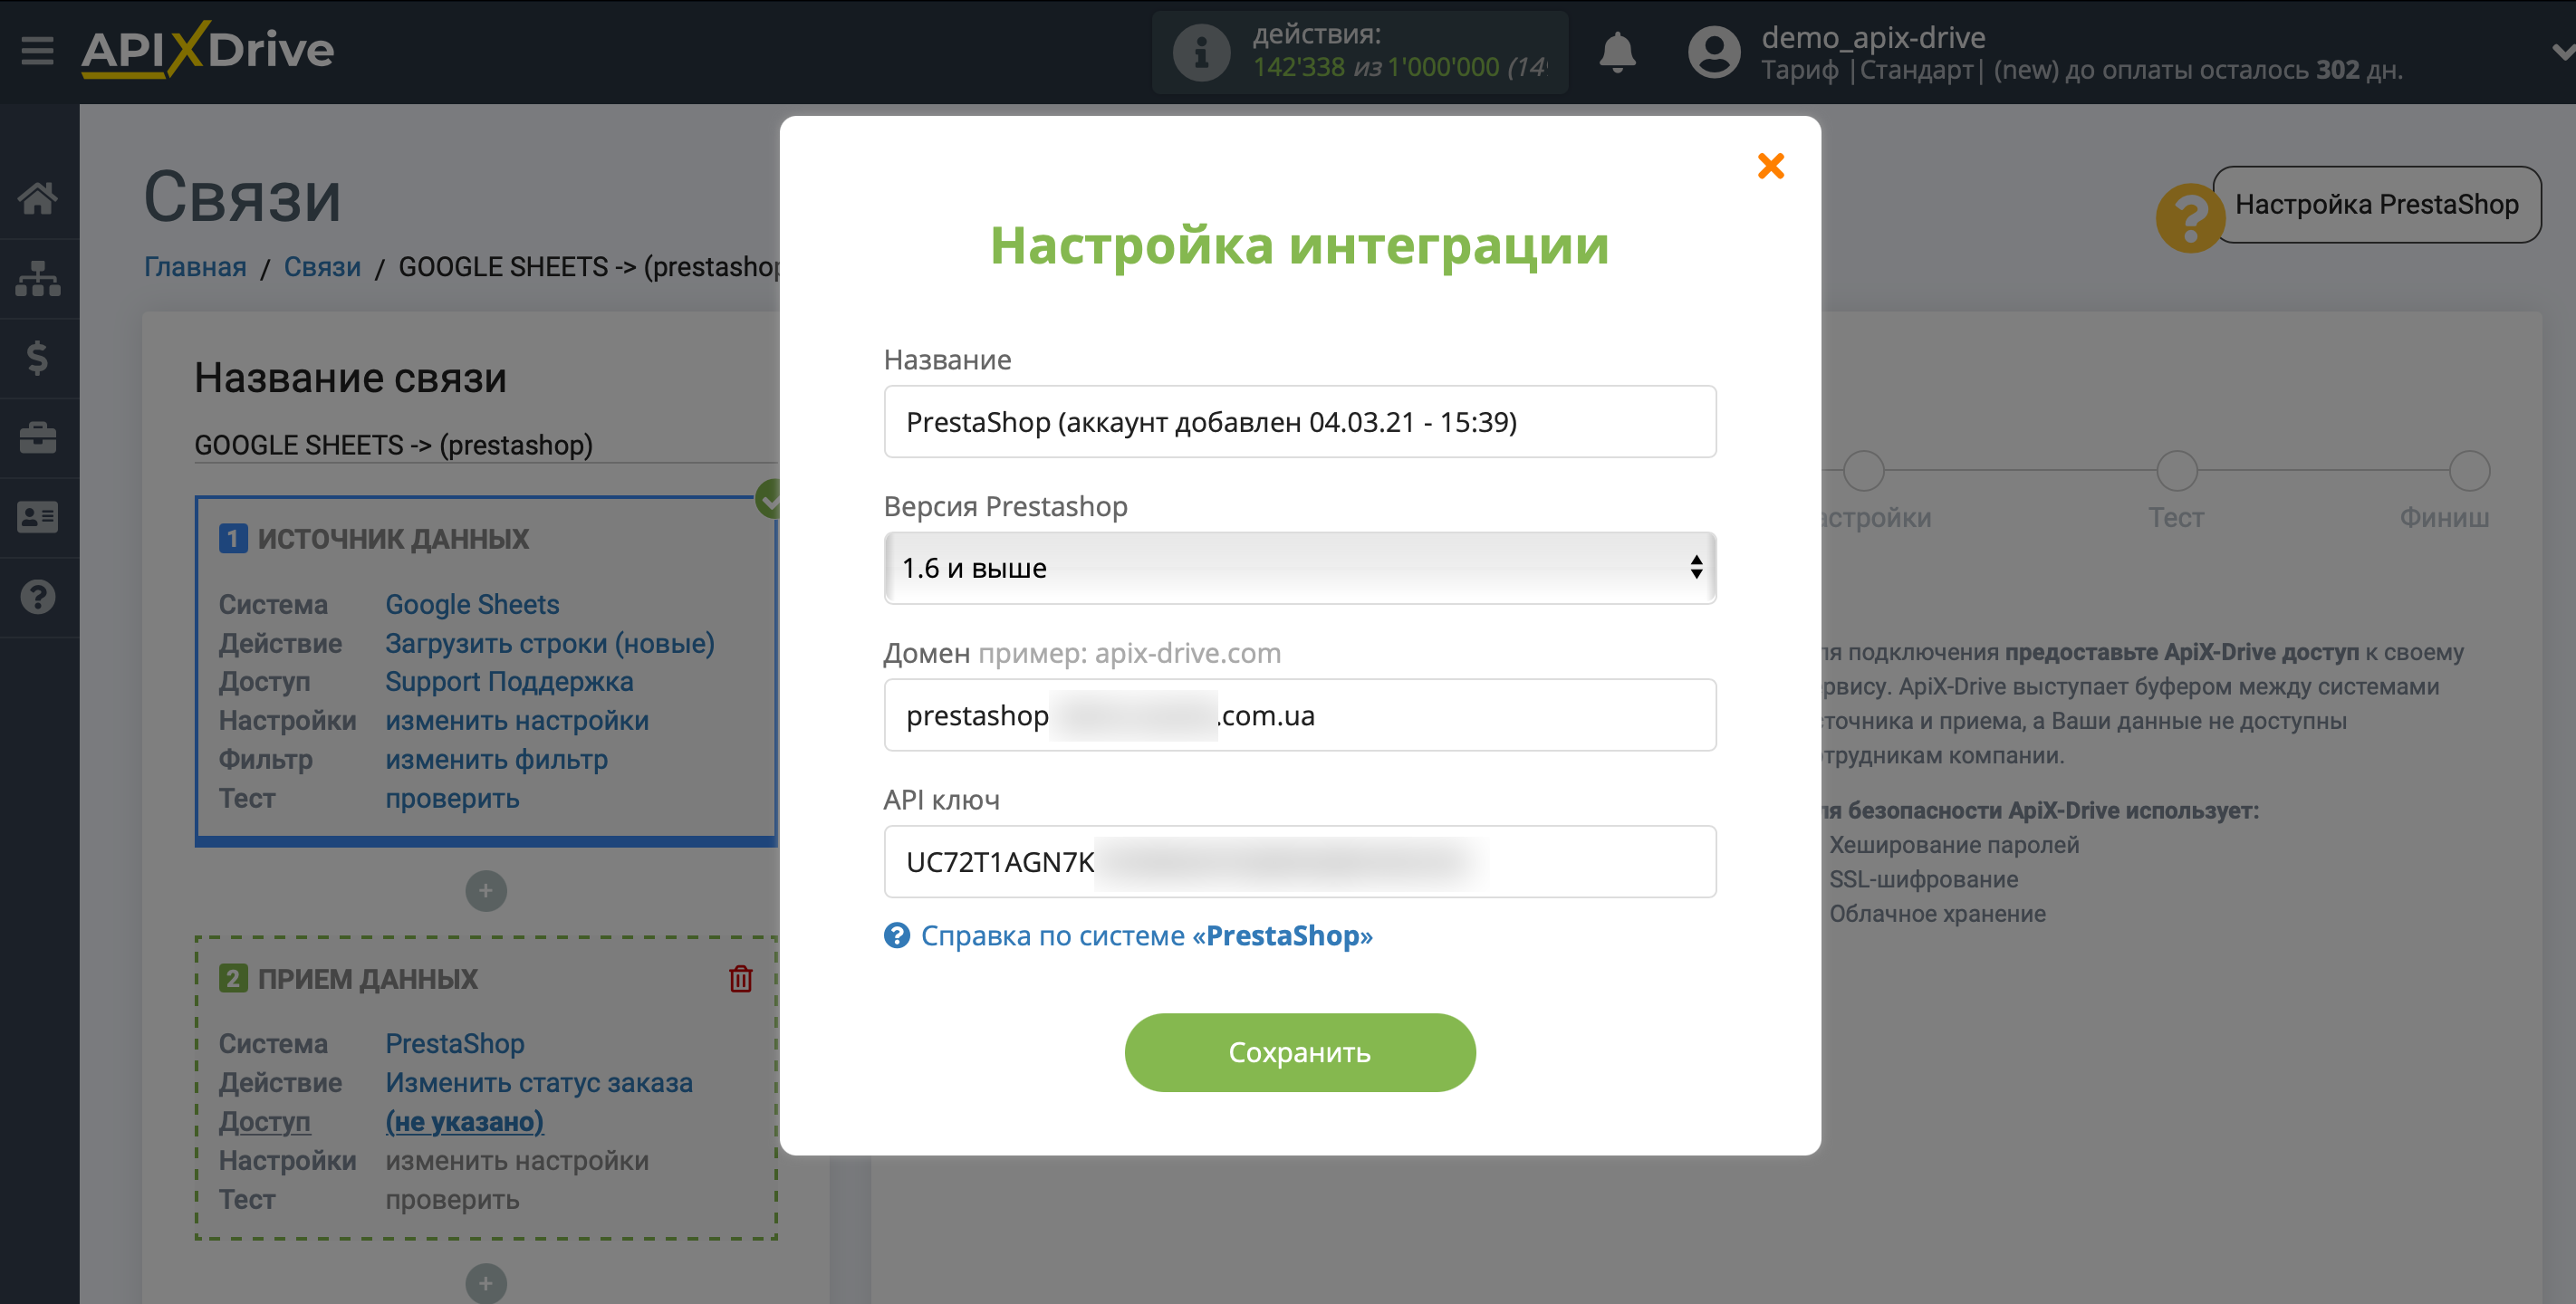The image size is (2576, 1304).
Task: Open the actions info icon
Action: click(1201, 52)
